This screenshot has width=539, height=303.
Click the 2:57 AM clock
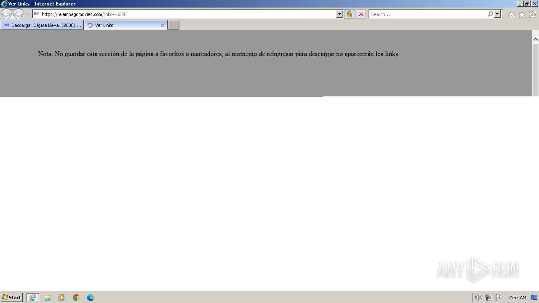pos(518,298)
